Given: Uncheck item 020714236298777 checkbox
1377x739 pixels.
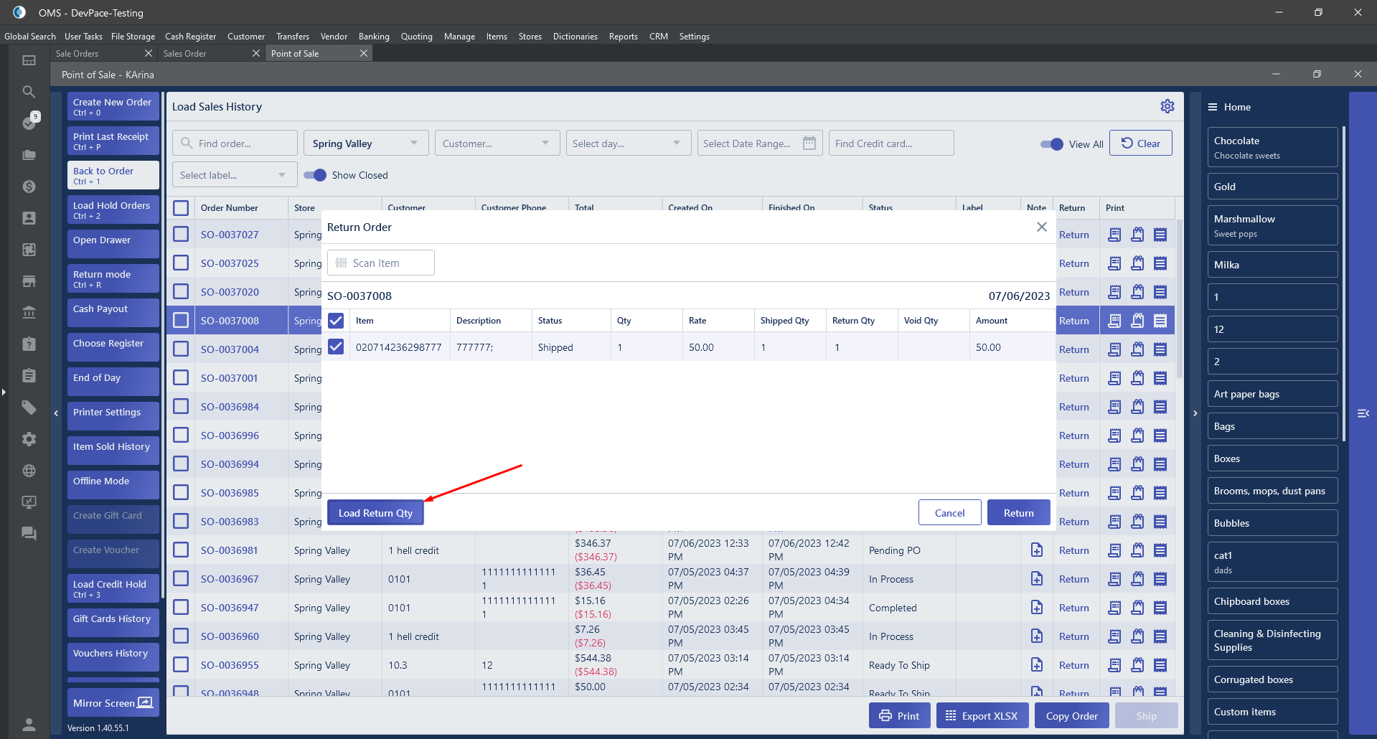Looking at the screenshot, I should pos(336,347).
